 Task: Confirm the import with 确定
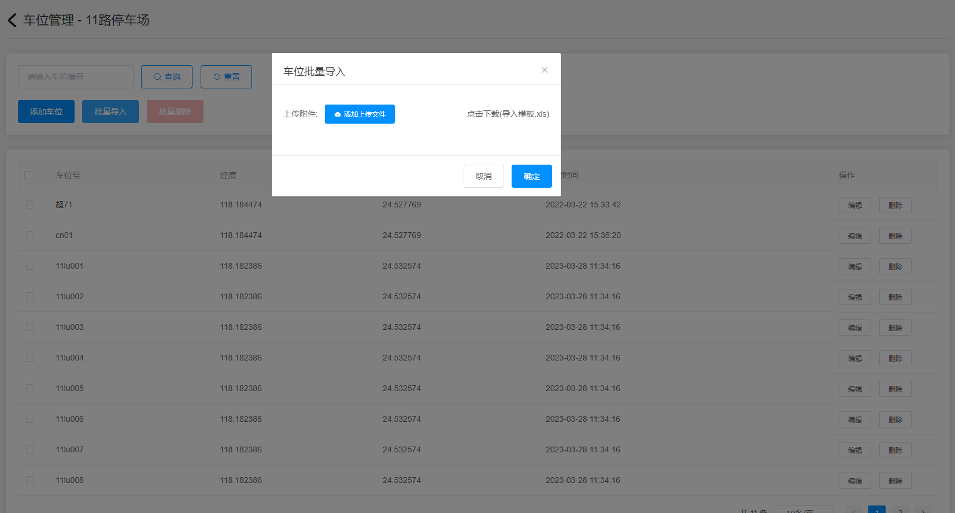531,176
